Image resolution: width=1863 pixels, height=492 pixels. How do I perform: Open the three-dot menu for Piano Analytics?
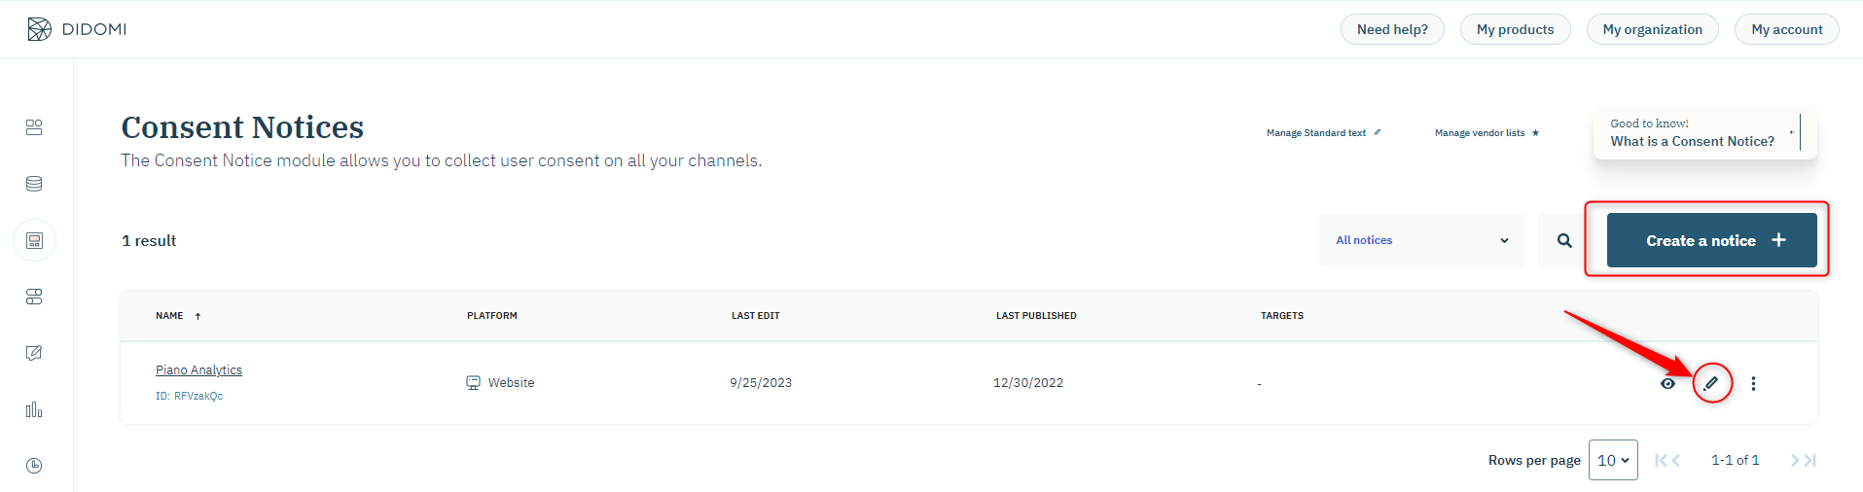pyautogui.click(x=1753, y=383)
